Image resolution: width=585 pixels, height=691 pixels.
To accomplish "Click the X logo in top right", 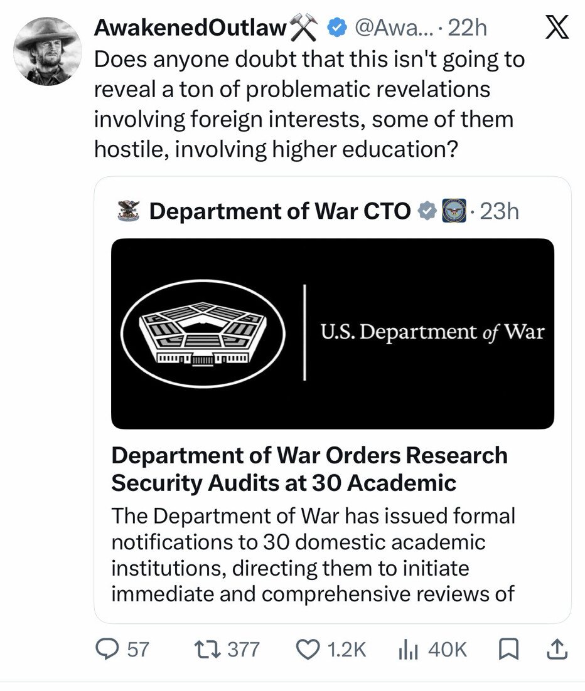I will tap(557, 27).
